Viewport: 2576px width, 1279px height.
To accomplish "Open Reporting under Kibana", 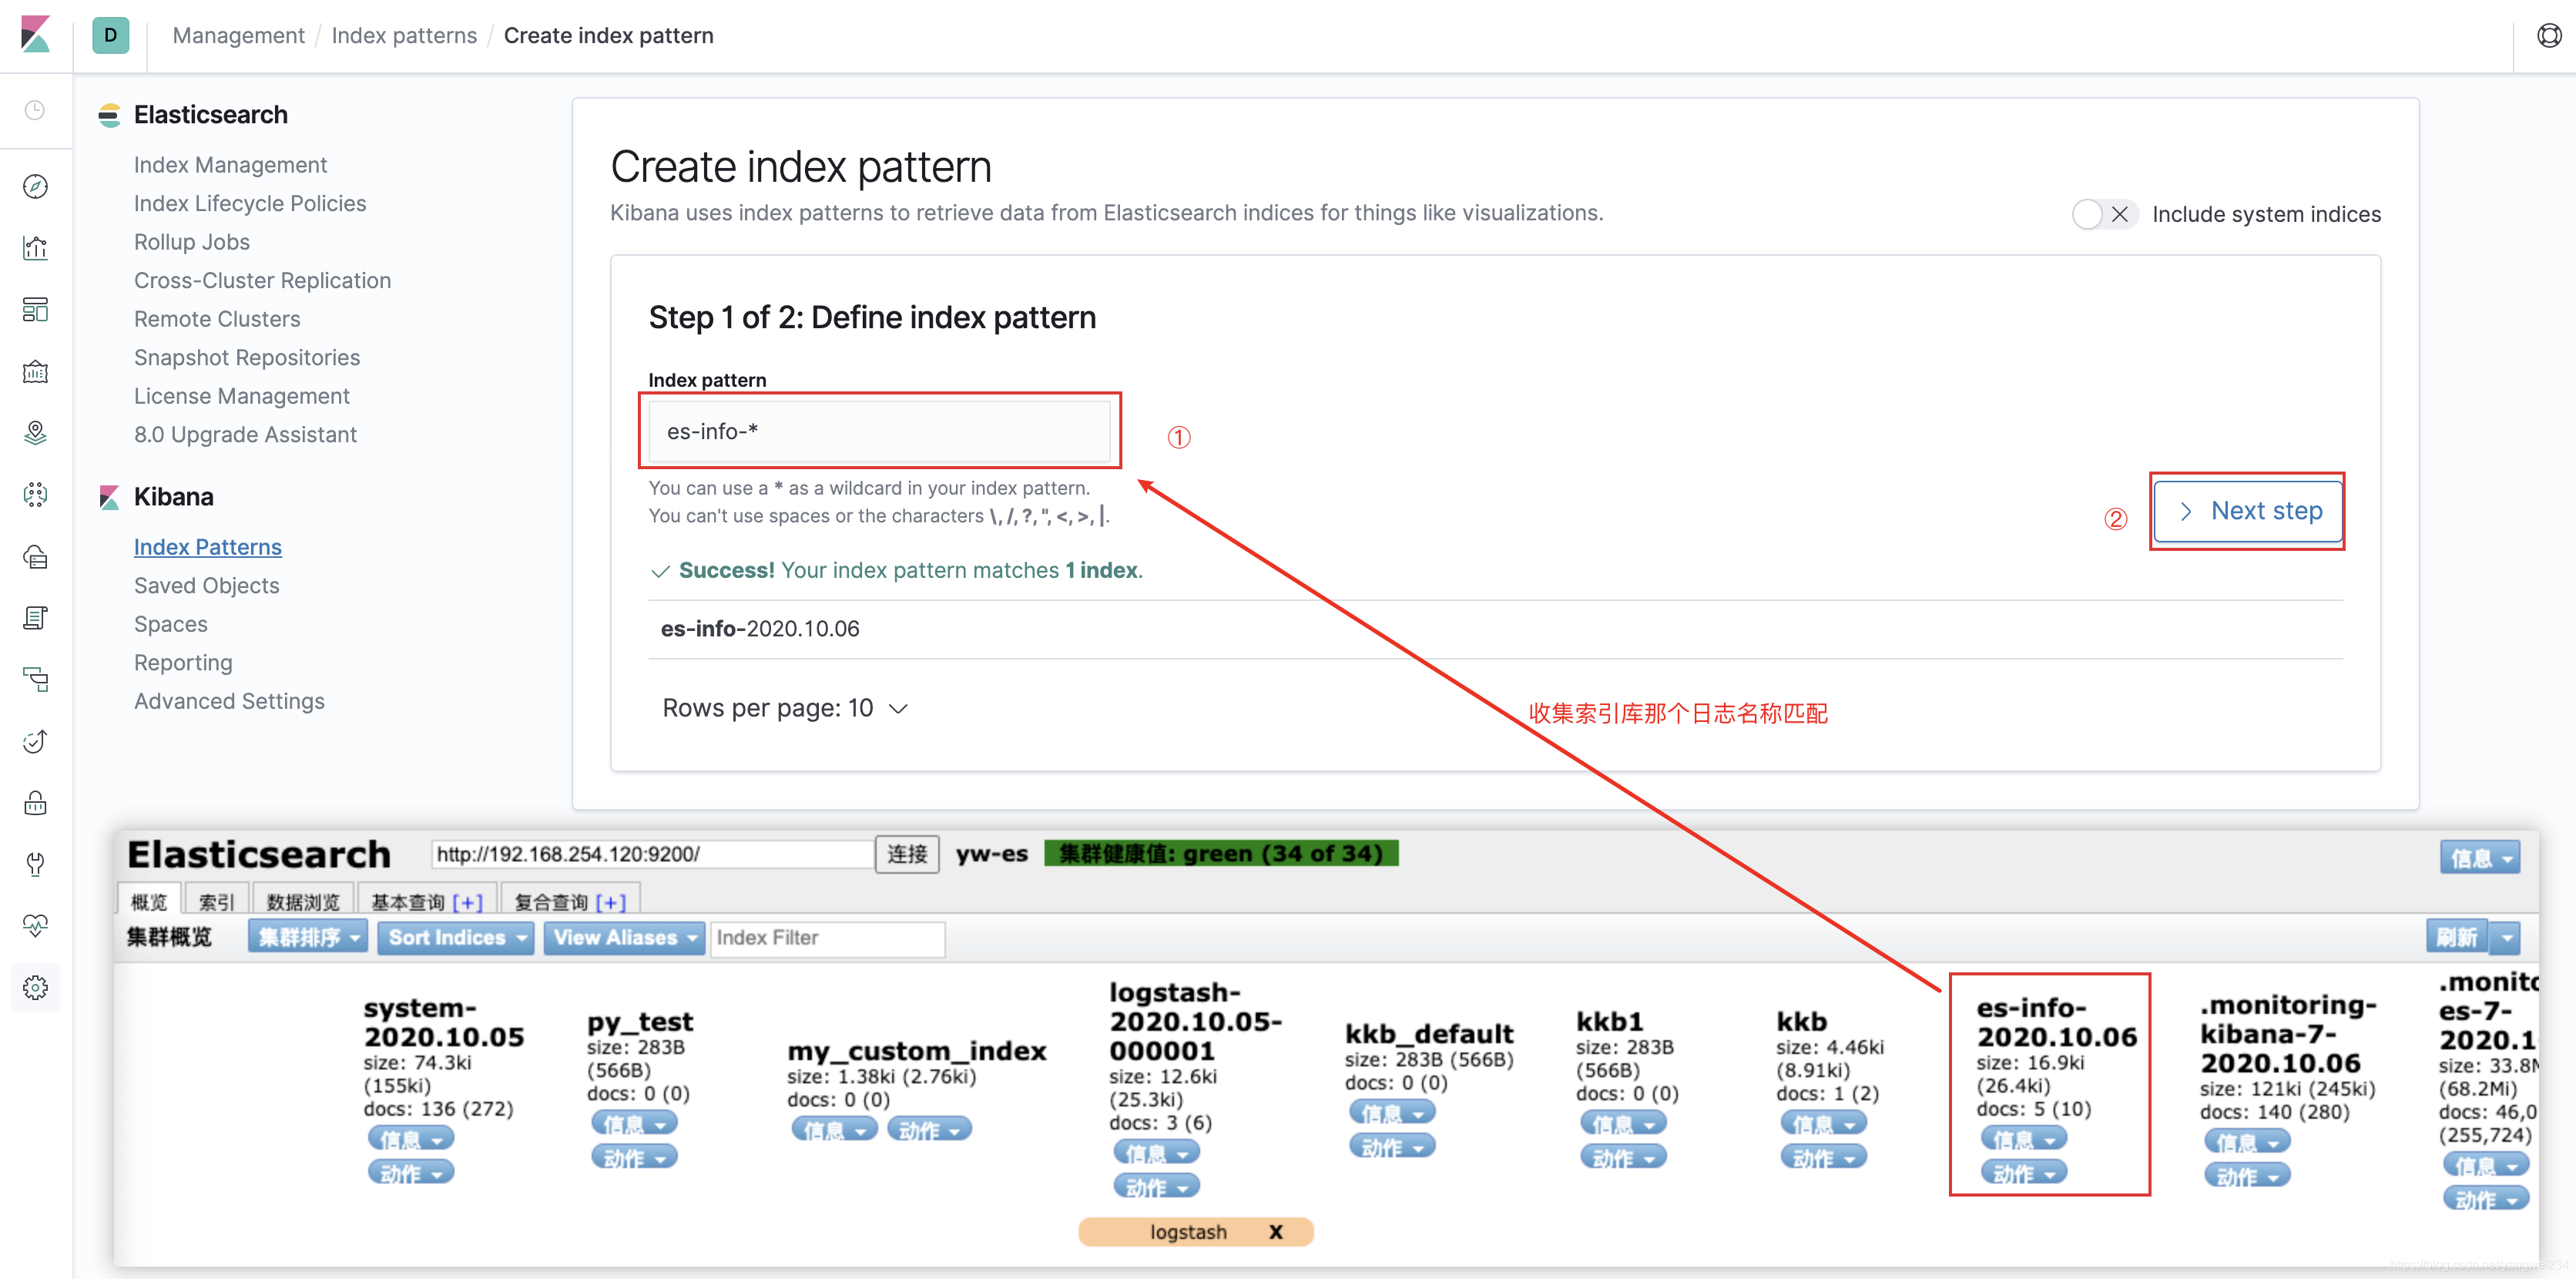I will (183, 662).
